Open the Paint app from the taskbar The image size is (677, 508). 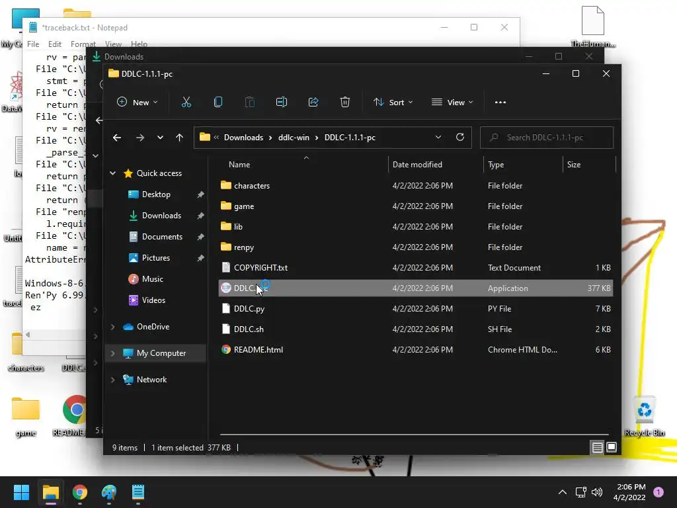pyautogui.click(x=109, y=492)
